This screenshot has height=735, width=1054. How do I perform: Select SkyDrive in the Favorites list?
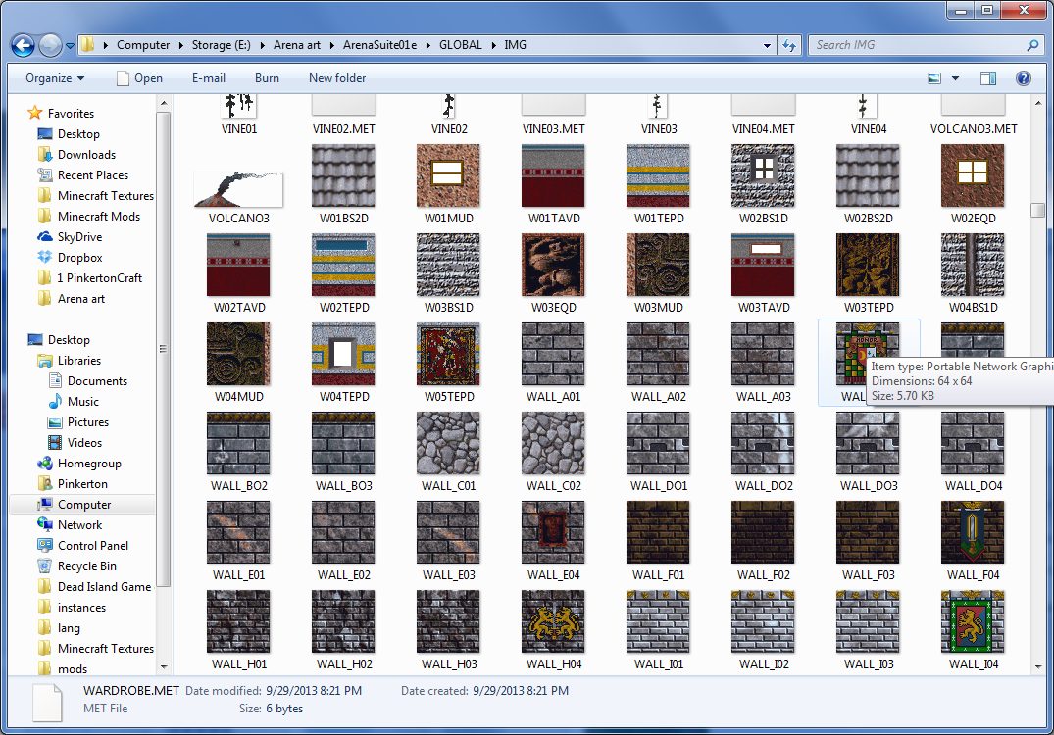(x=79, y=237)
